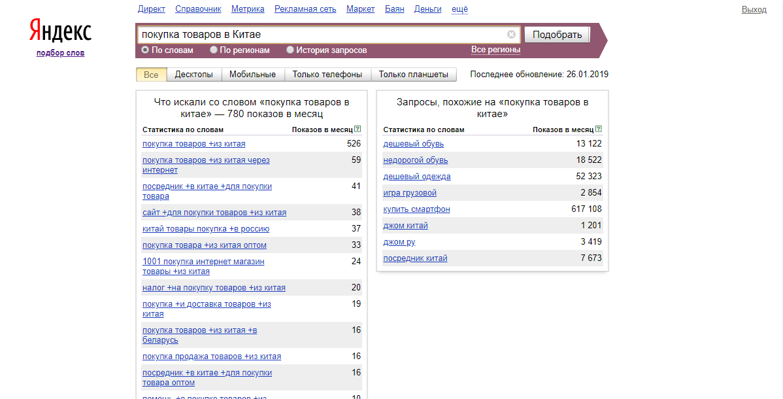783x399 pixels.
Task: Click the value '617 108' for купить смартфон
Action: [x=586, y=209]
